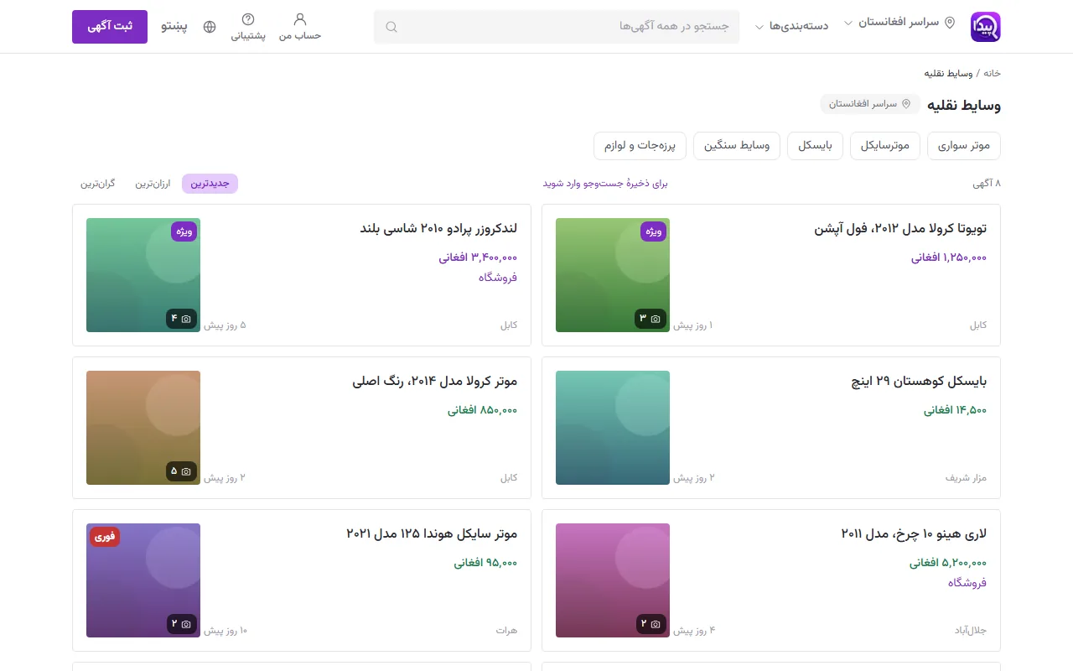Filter by بایسکل category
The width and height of the screenshot is (1073, 671).
pos(816,146)
